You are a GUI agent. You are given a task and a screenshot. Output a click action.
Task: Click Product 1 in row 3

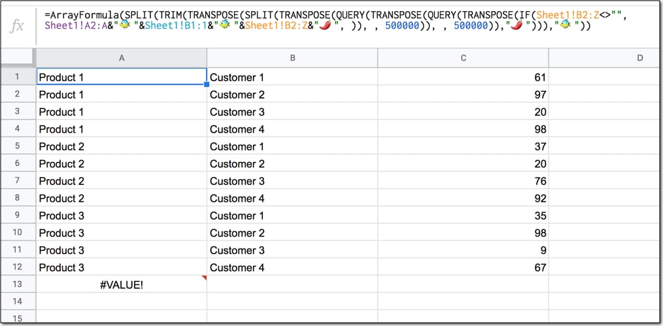point(61,112)
